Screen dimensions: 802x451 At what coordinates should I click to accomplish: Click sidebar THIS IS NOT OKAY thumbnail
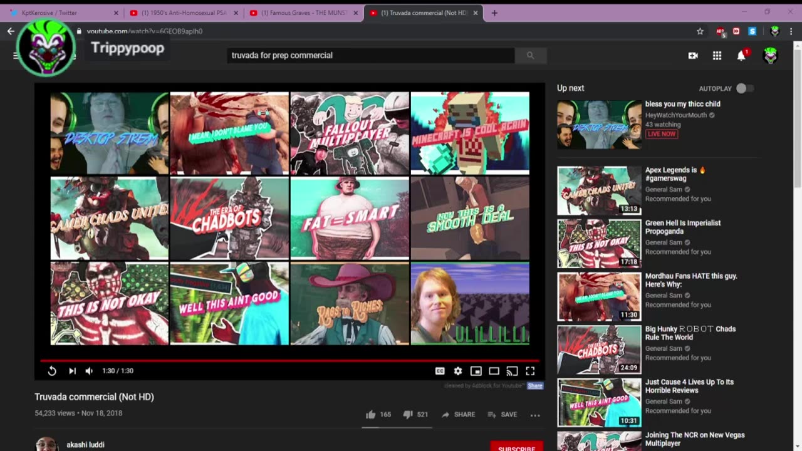599,244
